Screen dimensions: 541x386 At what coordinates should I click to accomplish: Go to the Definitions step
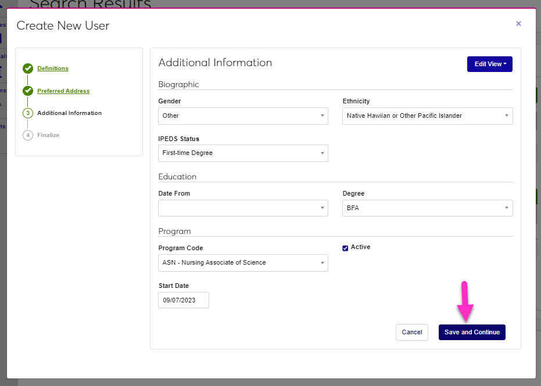pyautogui.click(x=53, y=68)
